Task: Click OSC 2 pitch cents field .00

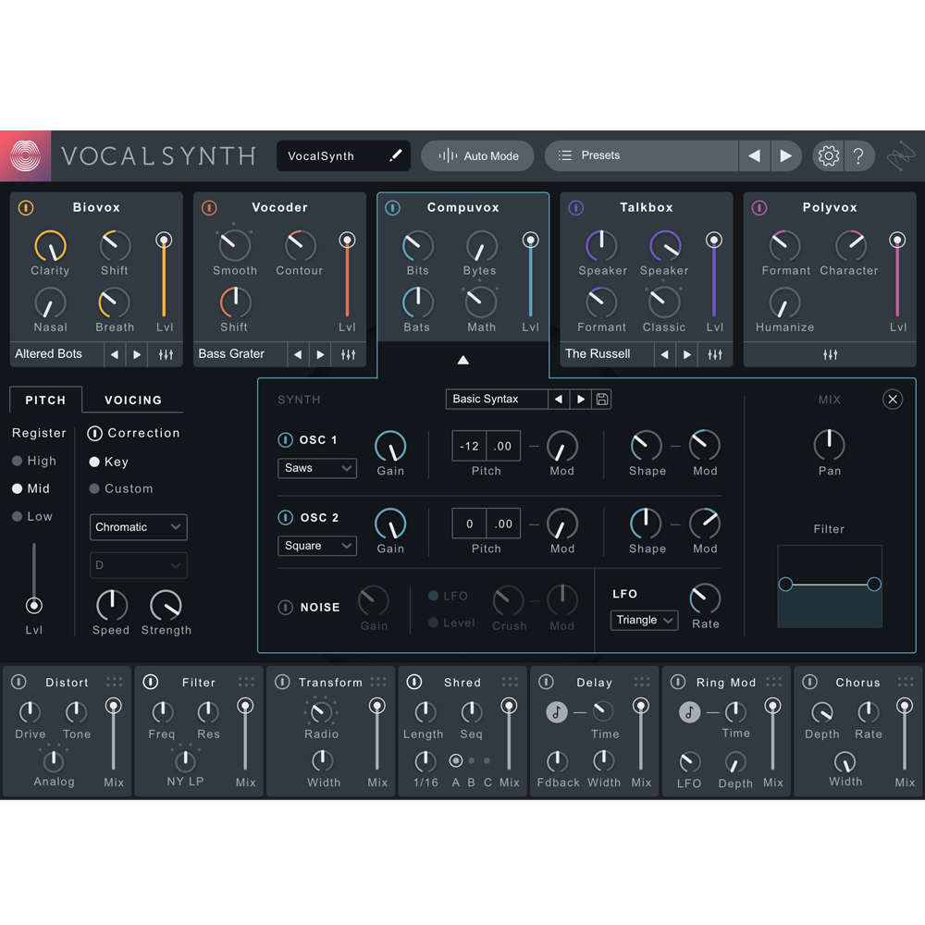Action: [x=503, y=524]
